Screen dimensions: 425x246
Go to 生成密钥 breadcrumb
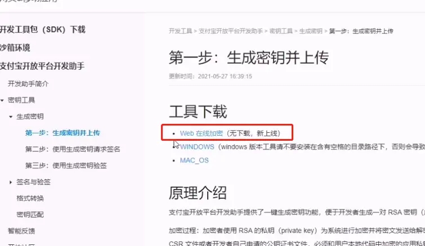(311, 31)
